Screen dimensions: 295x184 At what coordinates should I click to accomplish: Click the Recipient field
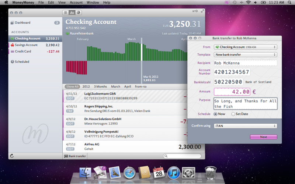click(245, 63)
